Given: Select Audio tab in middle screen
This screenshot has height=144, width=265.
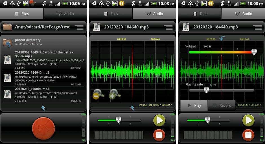Looking at the screenshot, I should click(x=154, y=14).
